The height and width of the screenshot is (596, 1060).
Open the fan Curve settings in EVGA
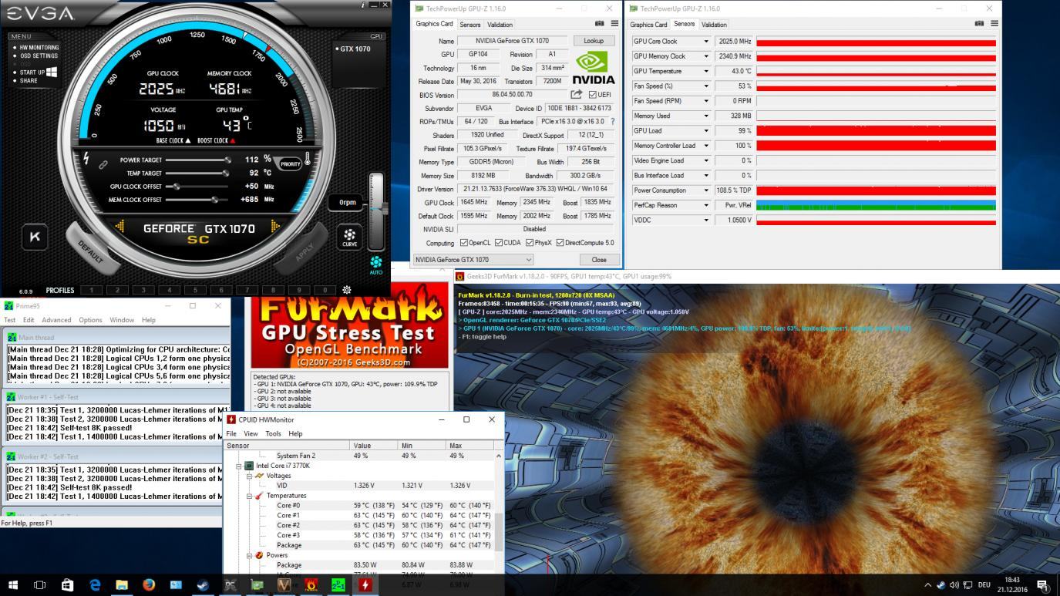349,237
